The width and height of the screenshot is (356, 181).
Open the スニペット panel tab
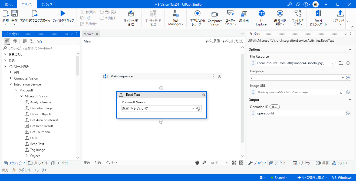pyautogui.click(x=60, y=163)
